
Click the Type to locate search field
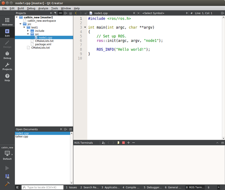(x=42, y=187)
